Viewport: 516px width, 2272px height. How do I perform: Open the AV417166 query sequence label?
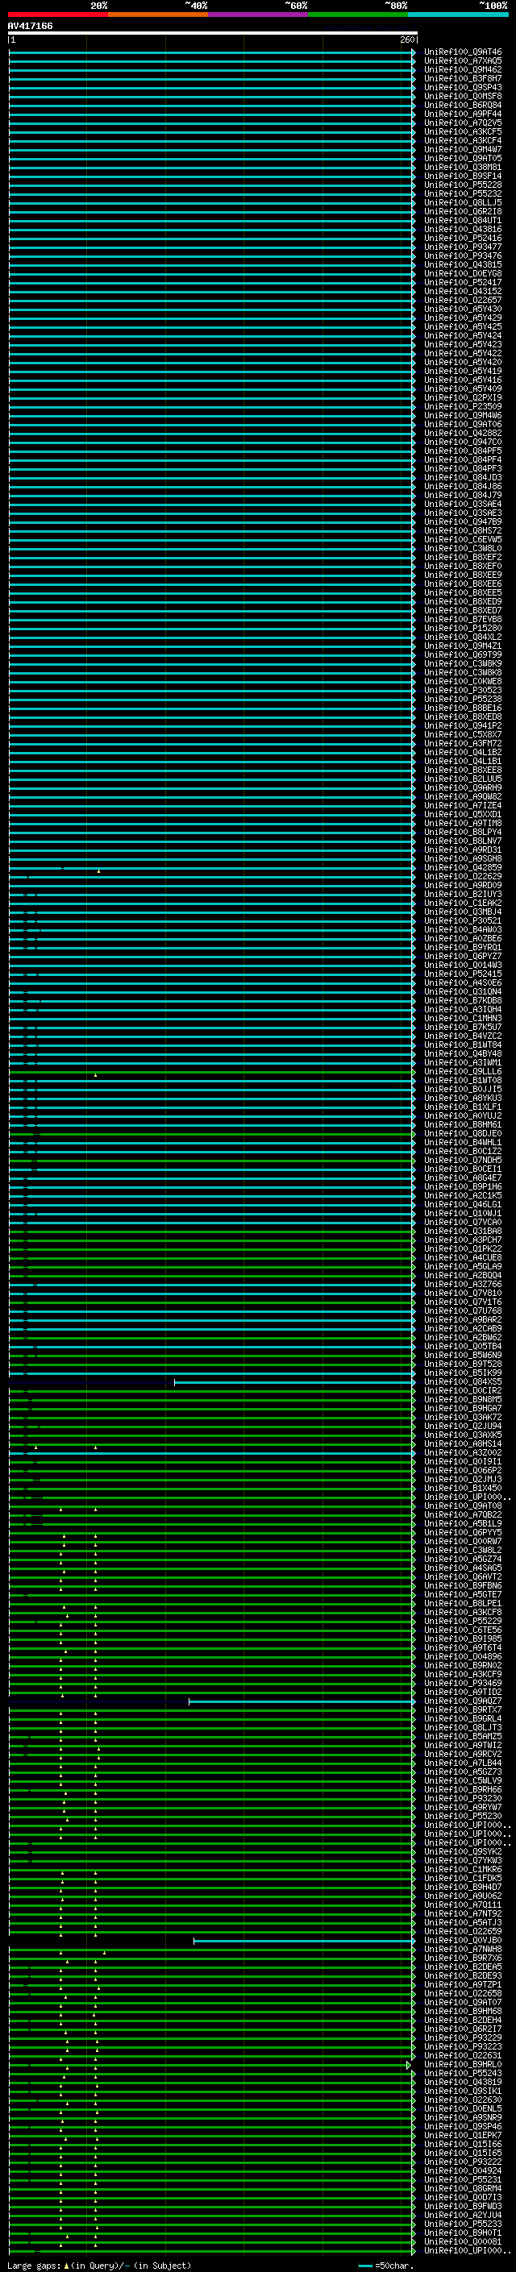pos(30,26)
